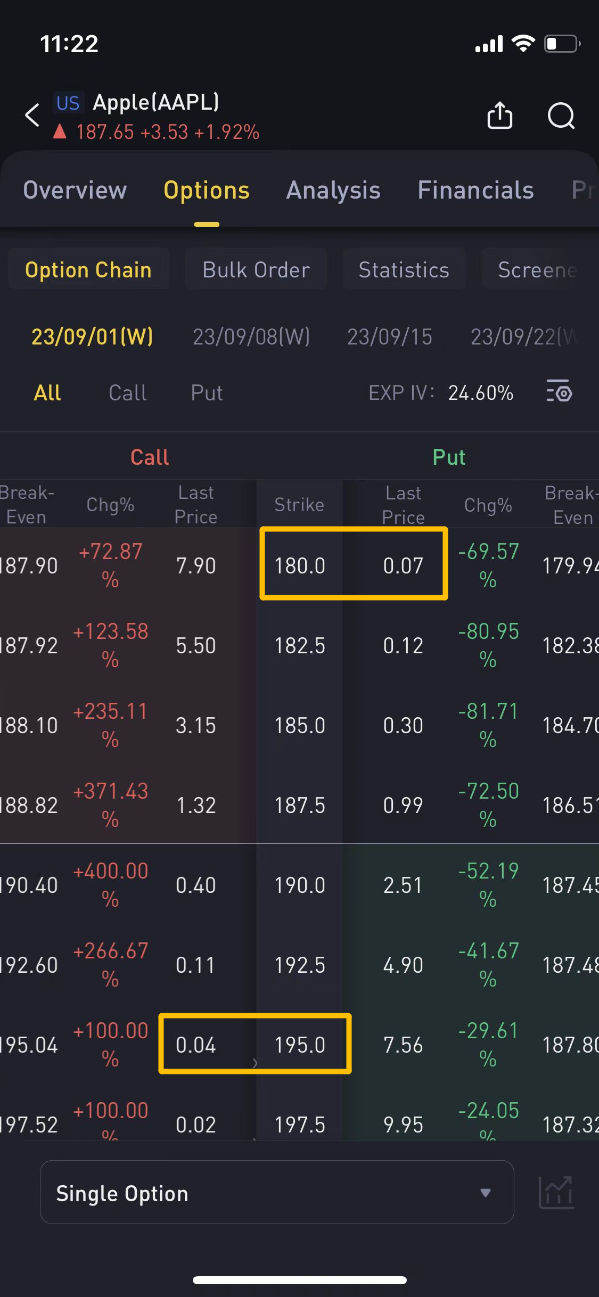
Task: Switch to the Overview tab
Action: coord(75,190)
